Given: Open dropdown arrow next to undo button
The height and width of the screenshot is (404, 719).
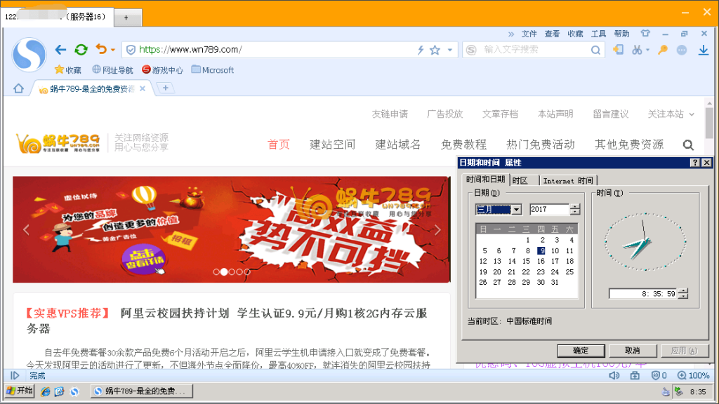Looking at the screenshot, I should (x=113, y=50).
